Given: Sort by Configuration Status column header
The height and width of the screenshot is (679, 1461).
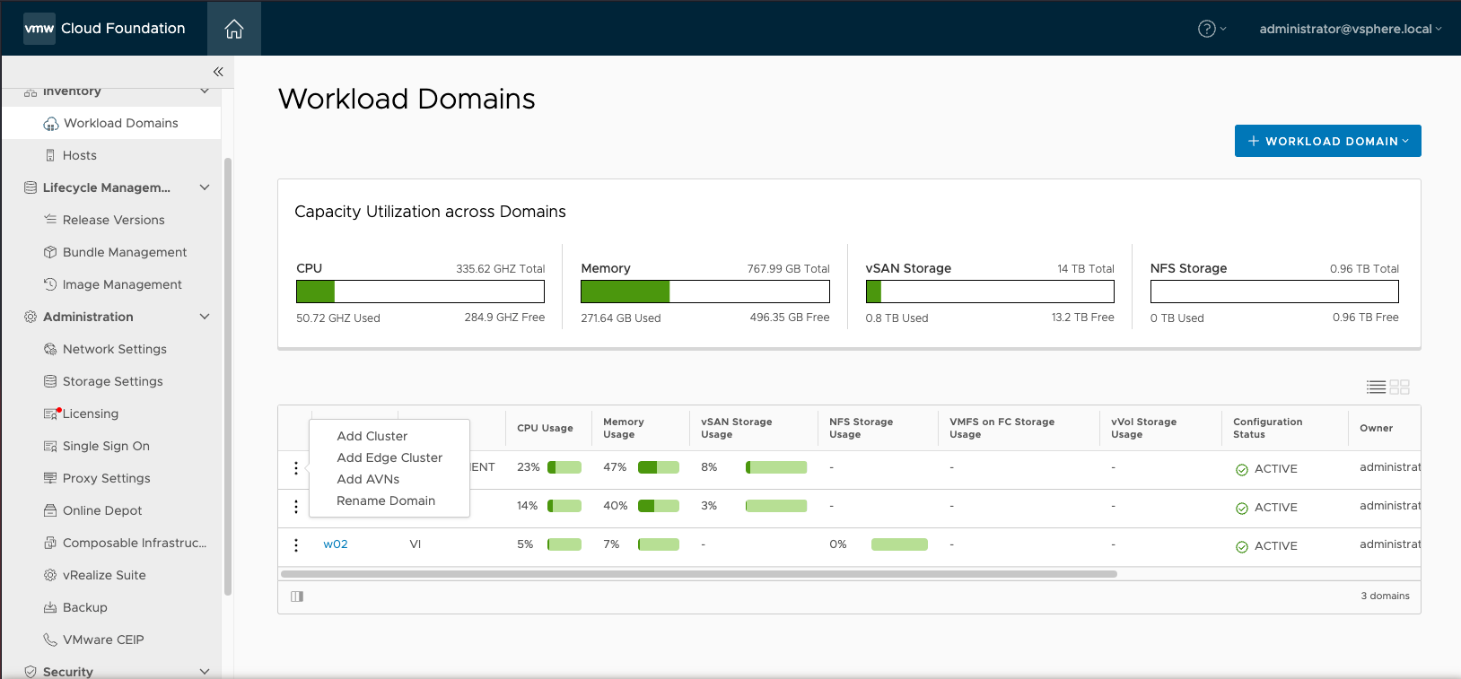Looking at the screenshot, I should click(1267, 428).
